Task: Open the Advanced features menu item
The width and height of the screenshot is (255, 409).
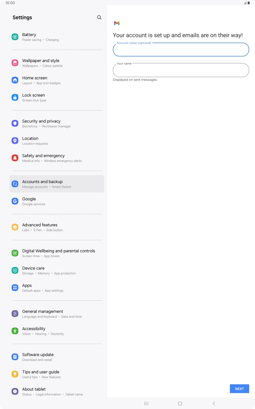Action: tap(57, 227)
